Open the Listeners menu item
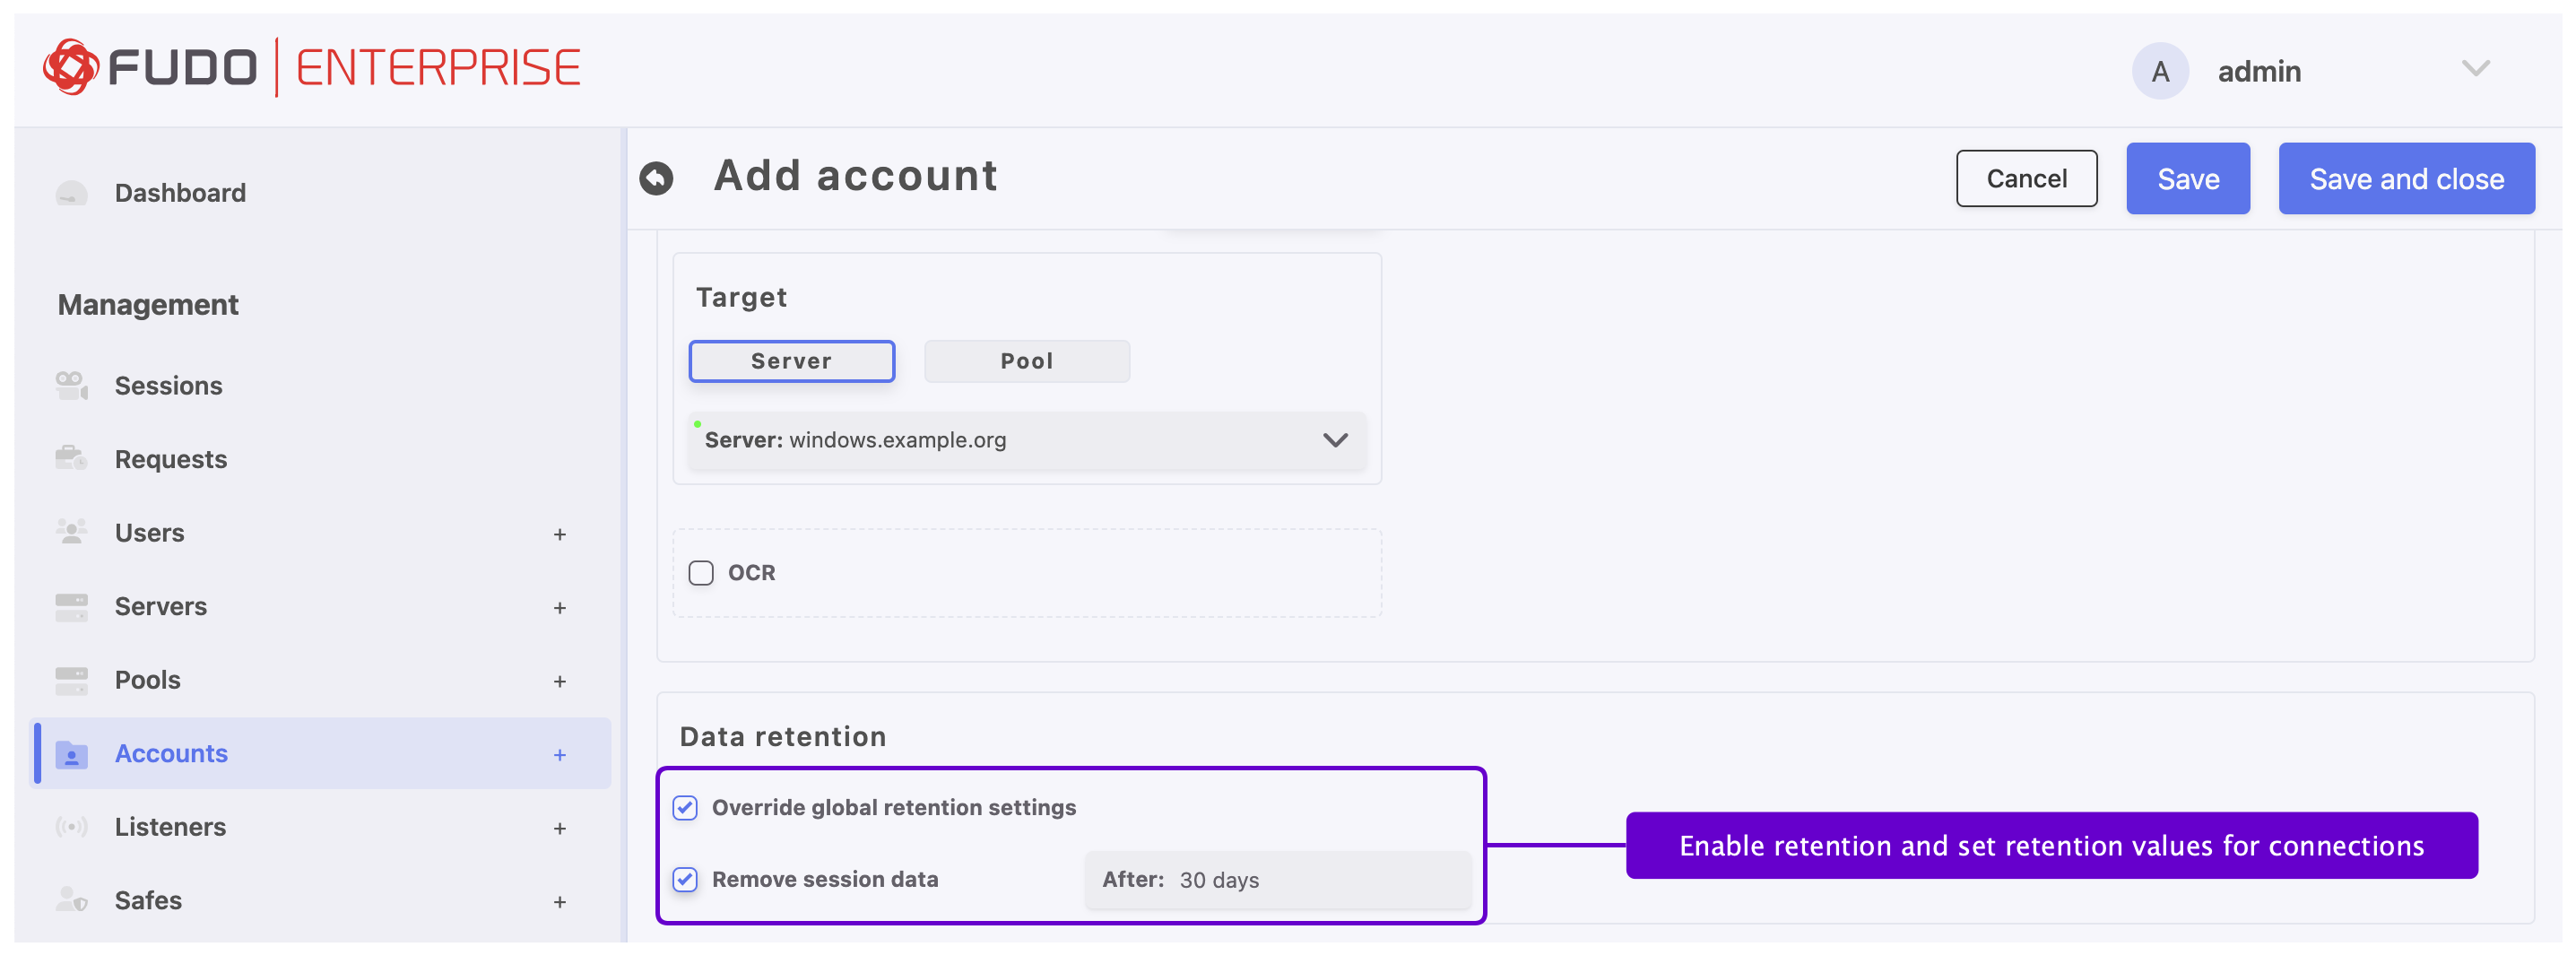 coord(170,827)
